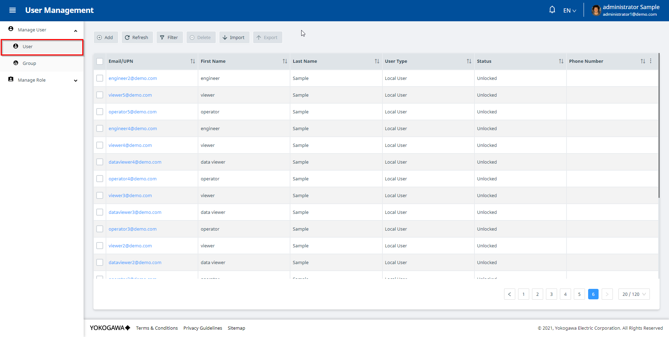Add a new user
669x337 pixels.
coord(106,37)
